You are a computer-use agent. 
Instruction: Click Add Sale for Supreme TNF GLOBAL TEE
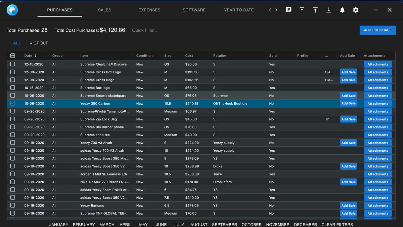348,213
